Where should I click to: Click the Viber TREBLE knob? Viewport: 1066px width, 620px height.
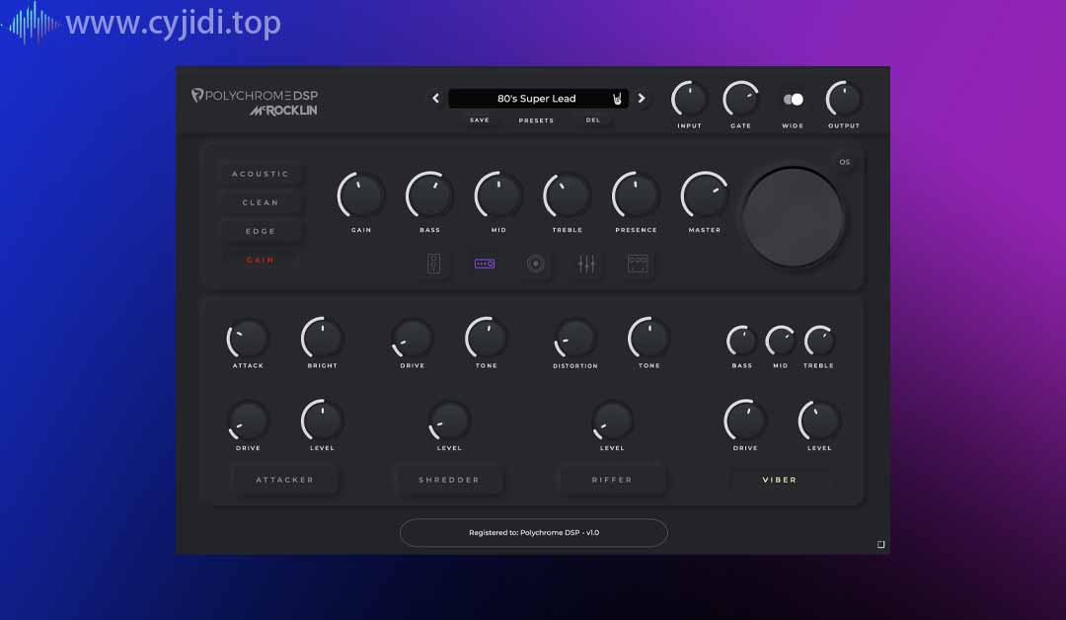(819, 341)
